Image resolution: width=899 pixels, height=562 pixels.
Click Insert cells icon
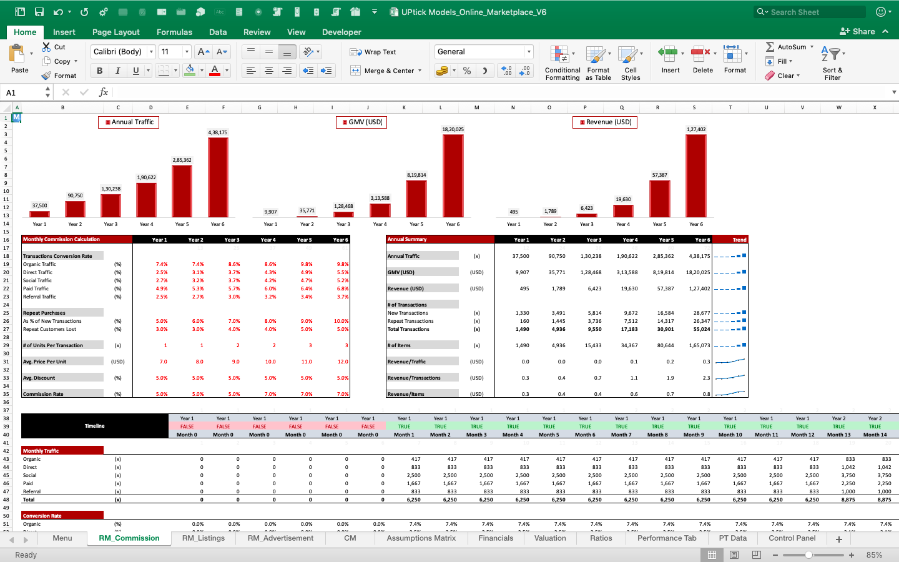[x=667, y=54]
